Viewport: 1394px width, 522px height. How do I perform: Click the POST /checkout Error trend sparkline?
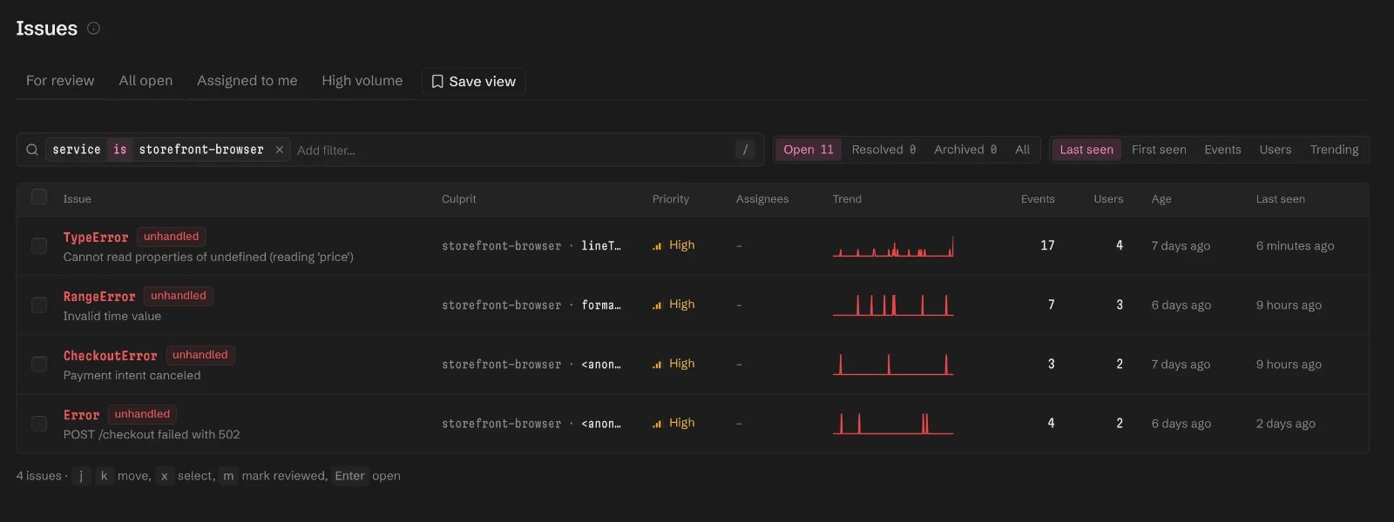893,423
